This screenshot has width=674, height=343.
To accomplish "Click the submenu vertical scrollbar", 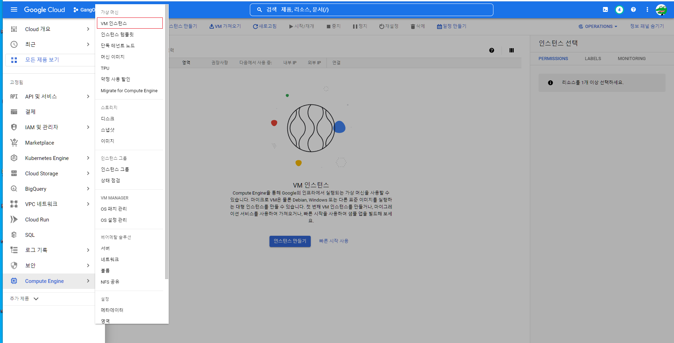I will 167,141.
